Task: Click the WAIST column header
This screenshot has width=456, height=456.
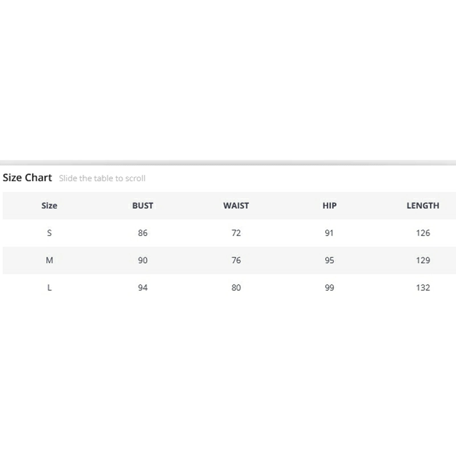Action: (x=236, y=205)
